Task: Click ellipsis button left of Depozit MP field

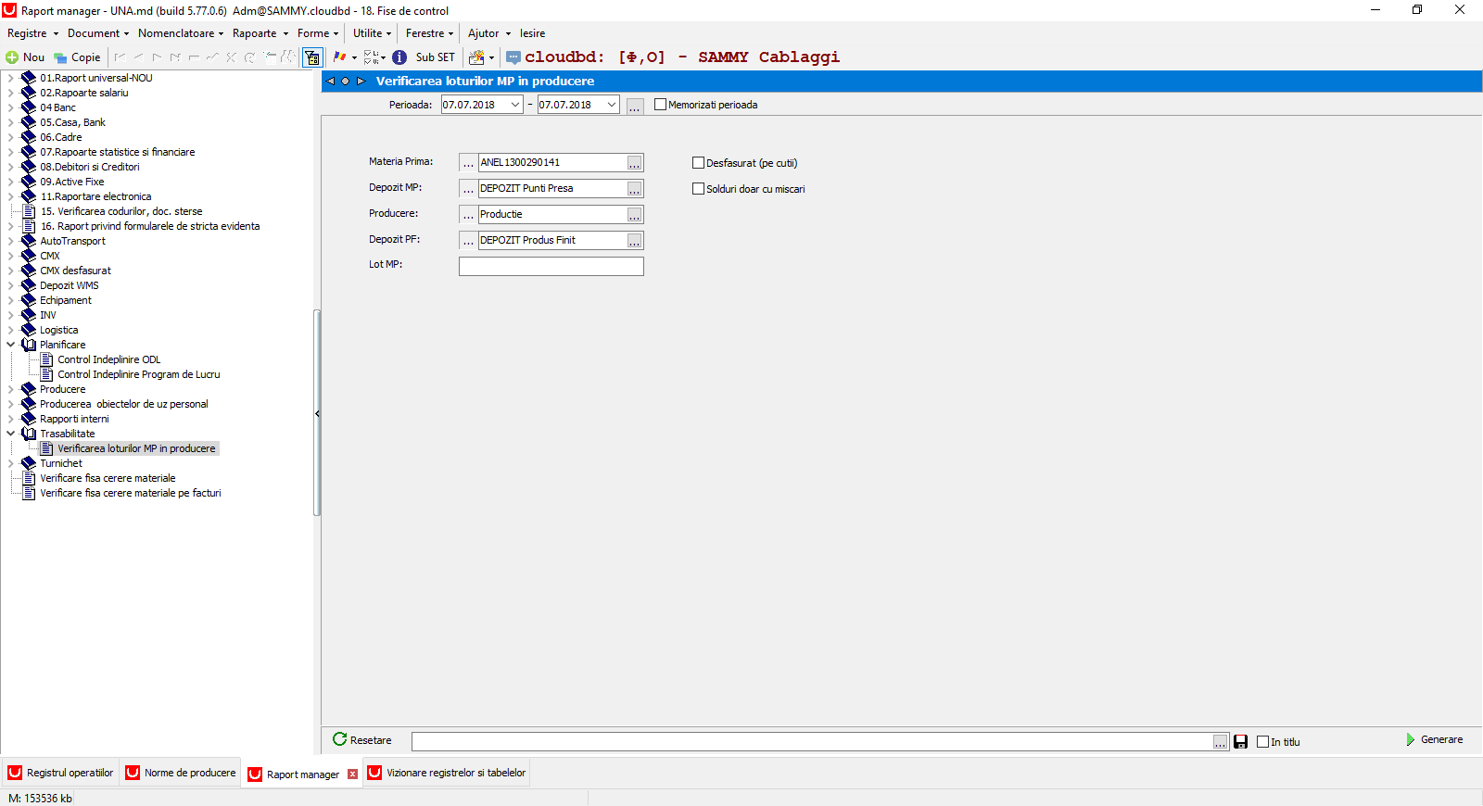Action: click(x=468, y=189)
